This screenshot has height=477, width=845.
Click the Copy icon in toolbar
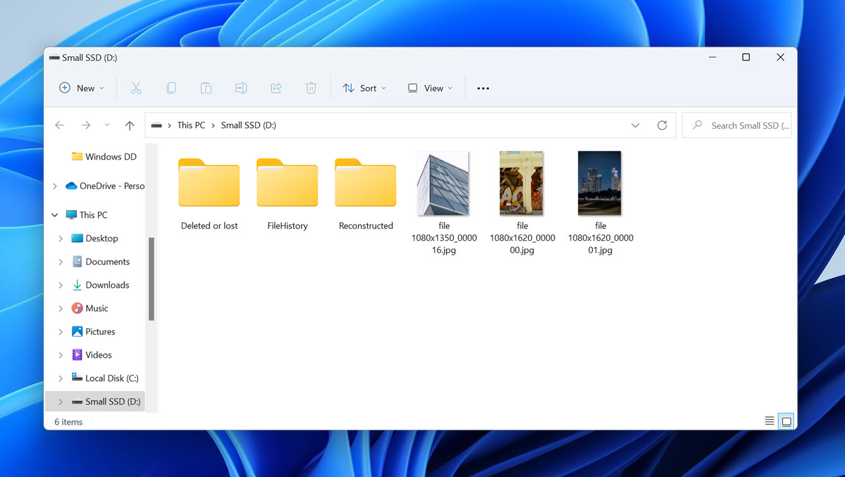(171, 88)
